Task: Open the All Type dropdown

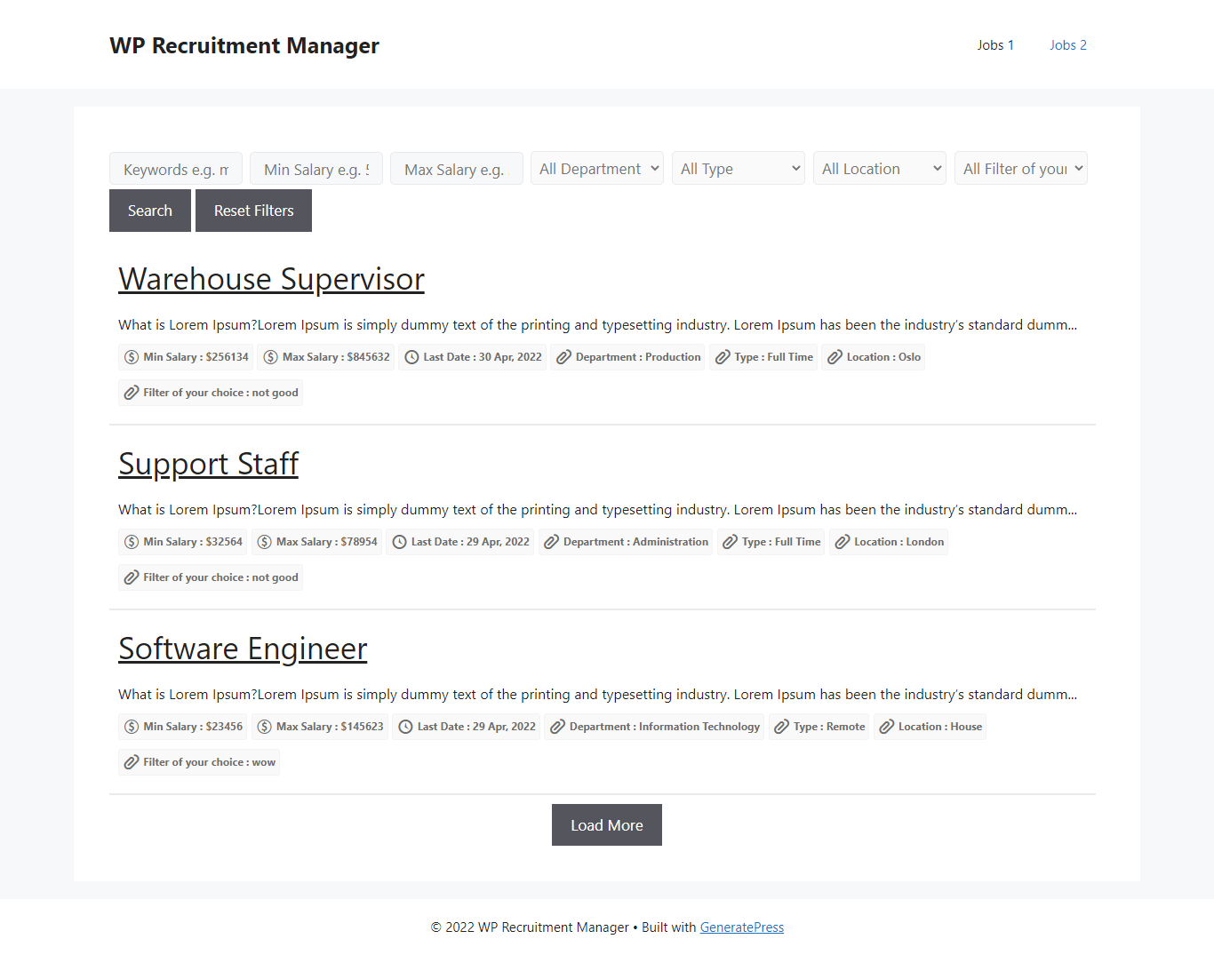Action: click(x=739, y=168)
